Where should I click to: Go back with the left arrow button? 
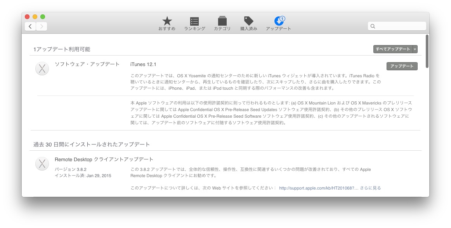click(30, 26)
